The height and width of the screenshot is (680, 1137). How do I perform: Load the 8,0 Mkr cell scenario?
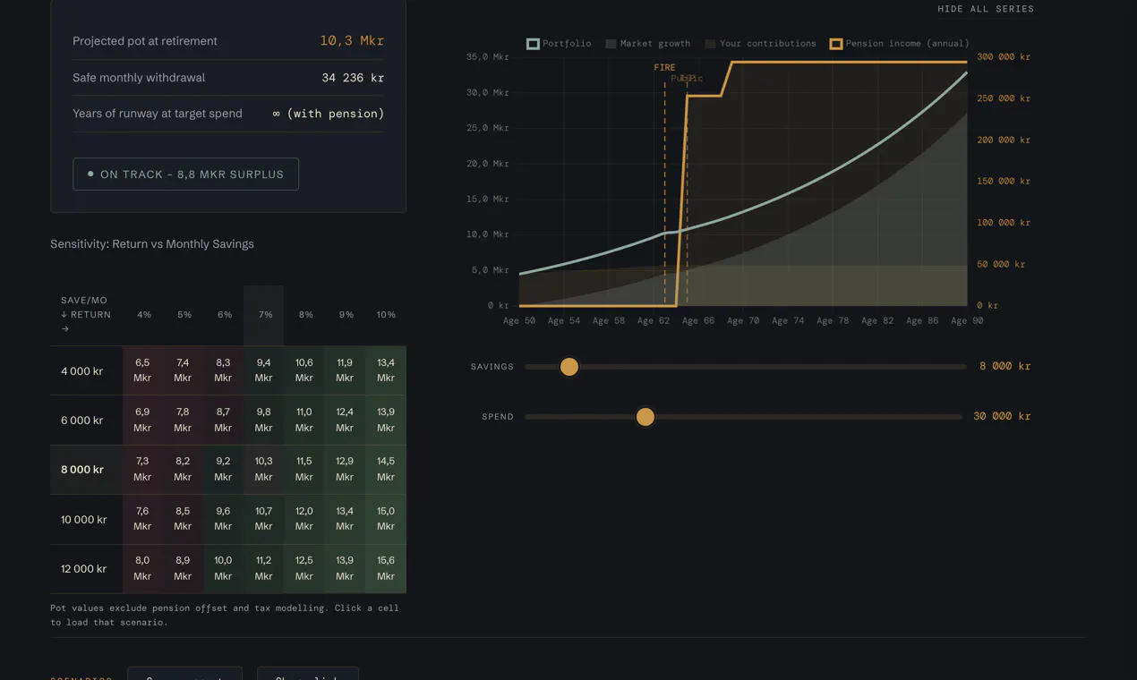(142, 568)
